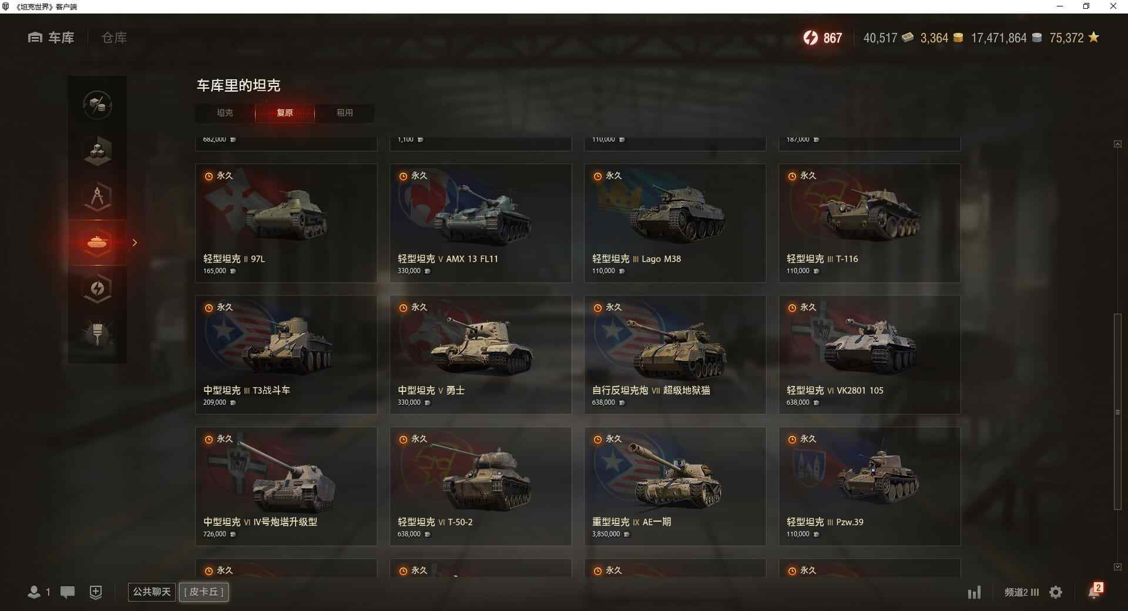
Task: Open the tank-and-coins bundle sidebar icon
Action: [98, 105]
